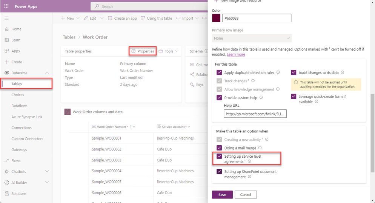Toggle Audit changes to its data checkbox
Screen dimensions: 375x203
294,72
